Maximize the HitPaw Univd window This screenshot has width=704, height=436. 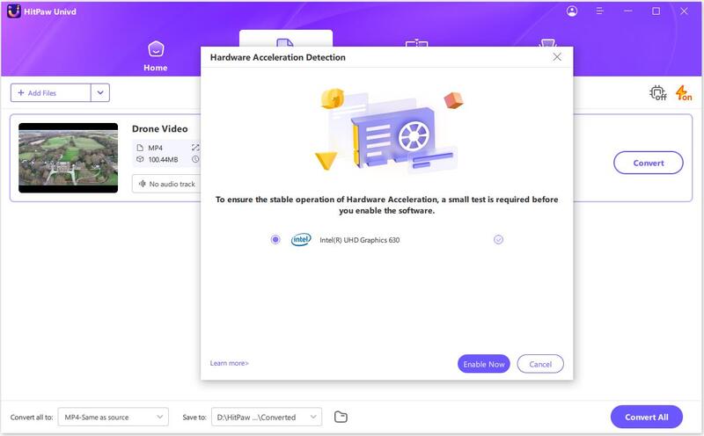point(656,11)
